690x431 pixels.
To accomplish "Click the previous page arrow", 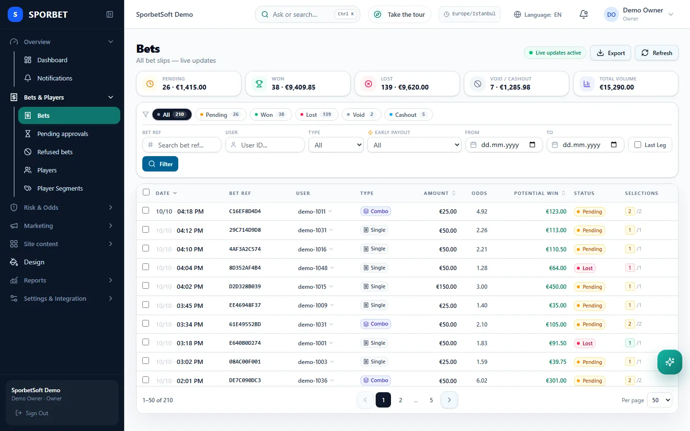I will click(x=365, y=400).
